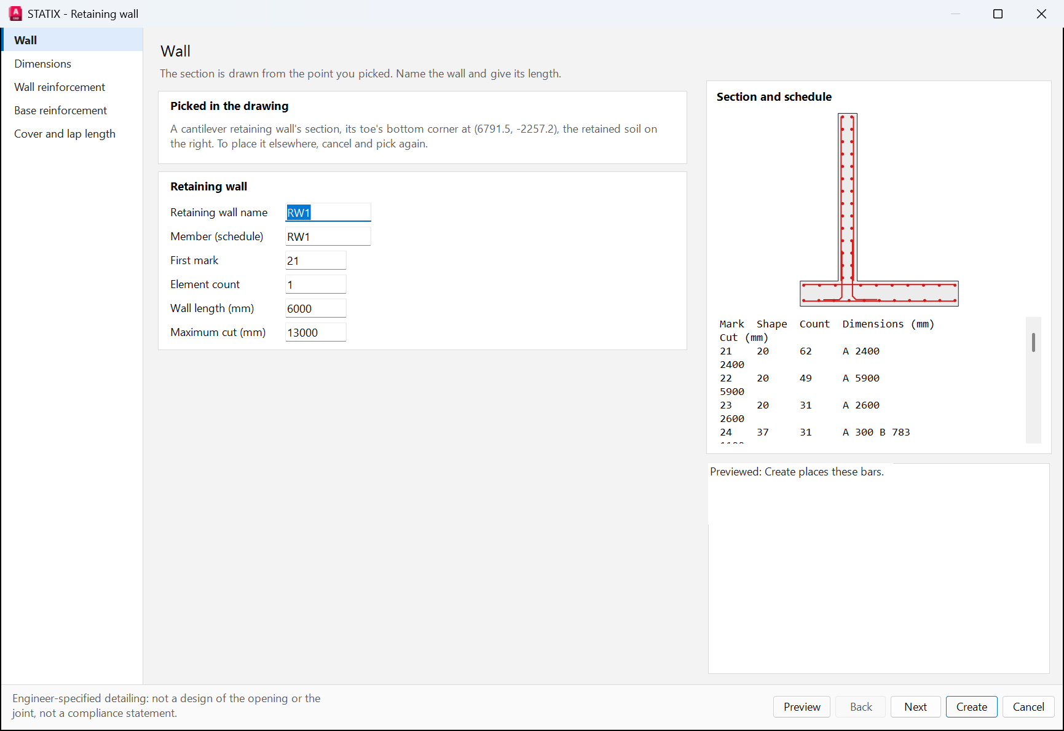Select schedule row for mark 22
Image resolution: width=1064 pixels, height=731 pixels.
(x=799, y=385)
